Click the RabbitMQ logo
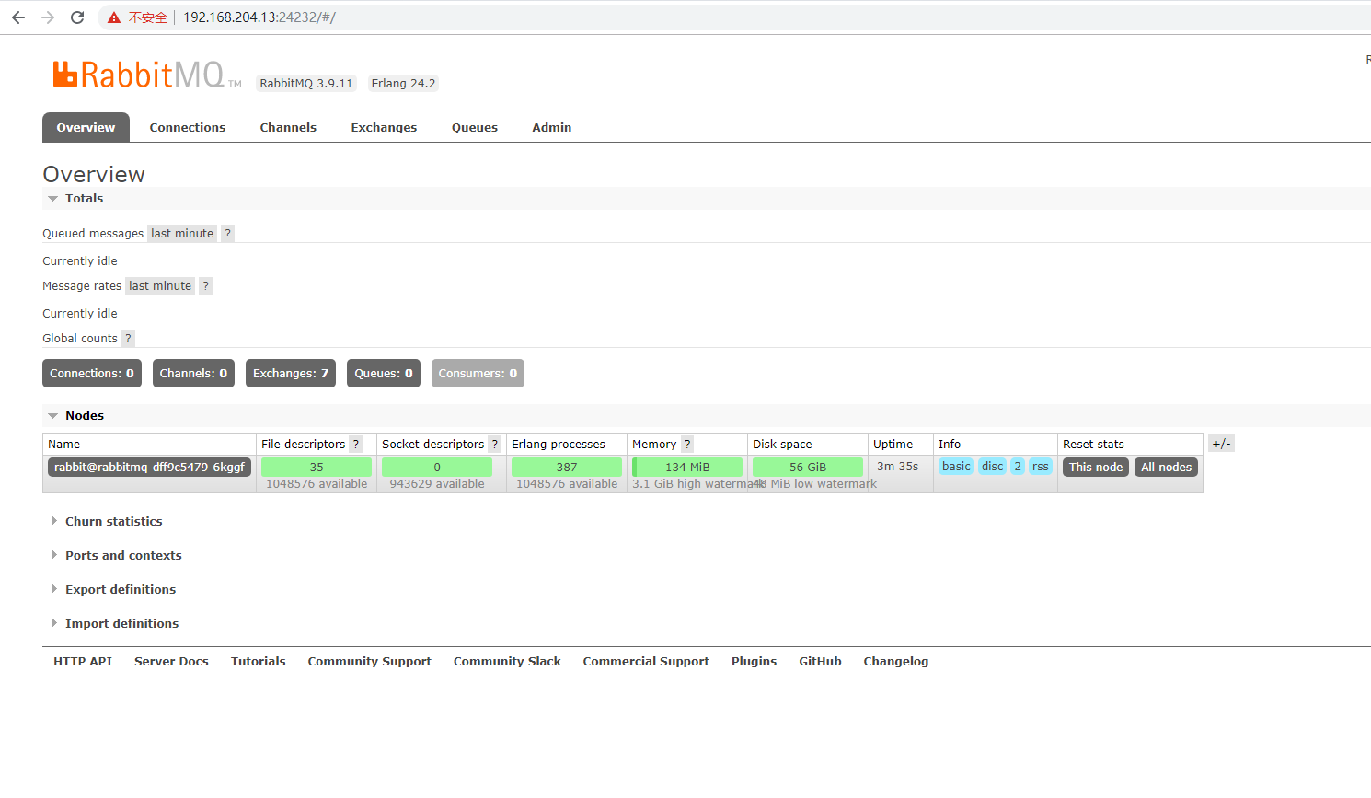The height and width of the screenshot is (798, 1371). (145, 75)
